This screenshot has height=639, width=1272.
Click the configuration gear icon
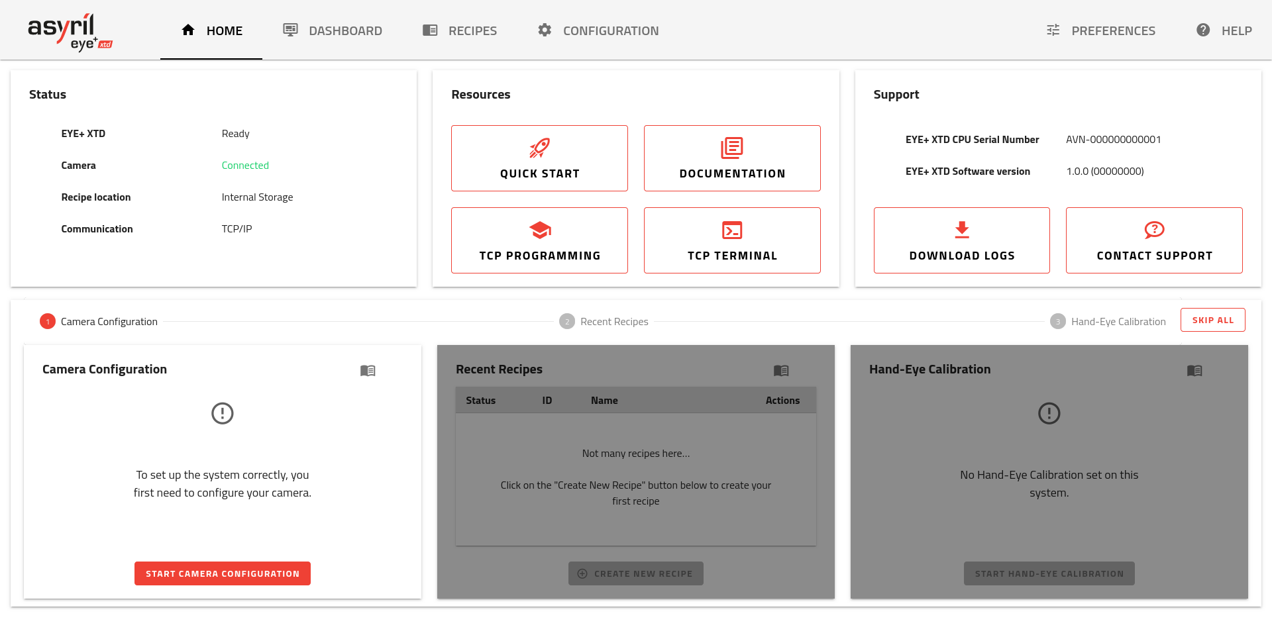pos(545,30)
